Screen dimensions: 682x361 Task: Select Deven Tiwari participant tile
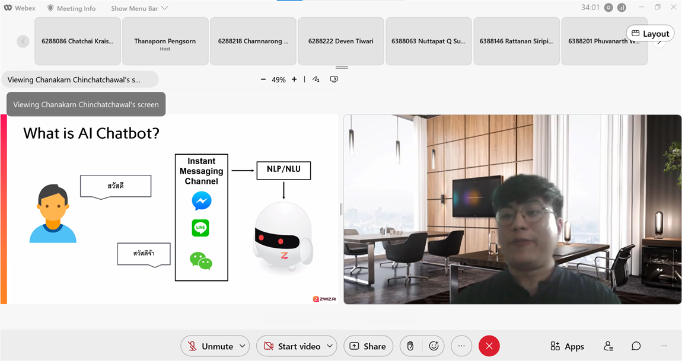click(x=341, y=41)
